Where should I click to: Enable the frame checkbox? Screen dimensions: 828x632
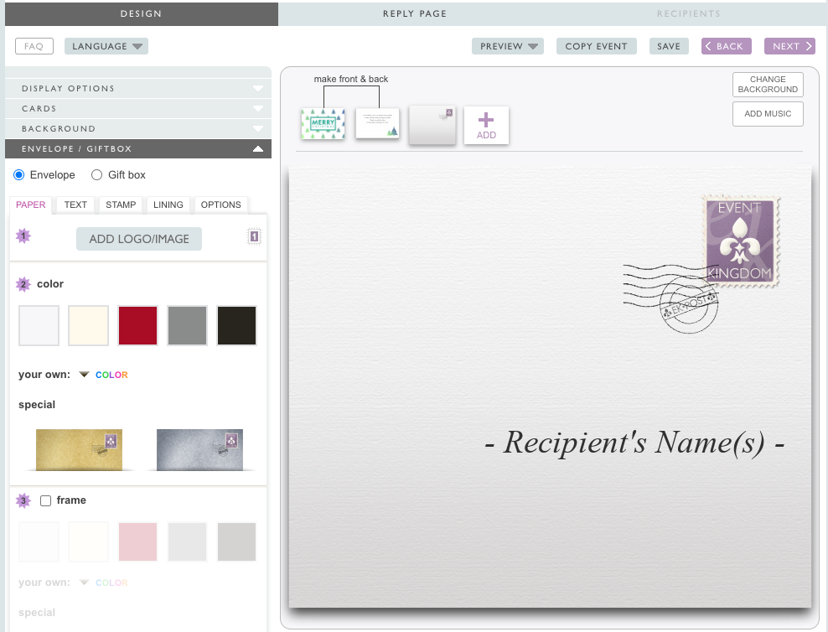pyautogui.click(x=46, y=500)
